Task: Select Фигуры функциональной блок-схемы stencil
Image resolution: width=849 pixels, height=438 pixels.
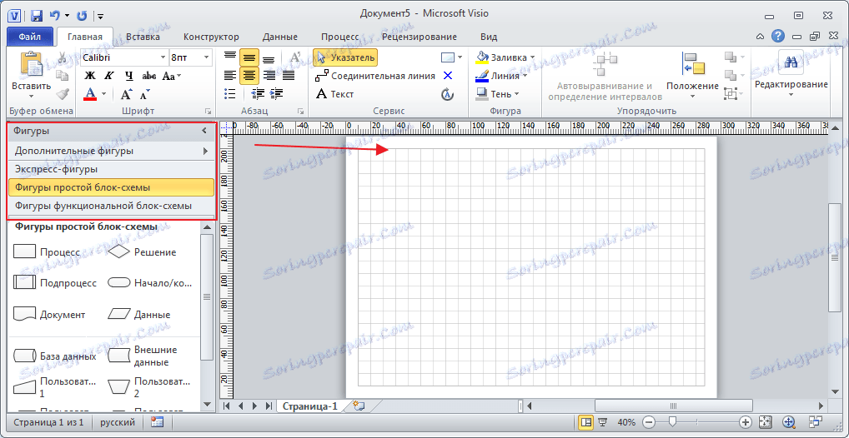Action: [112, 206]
